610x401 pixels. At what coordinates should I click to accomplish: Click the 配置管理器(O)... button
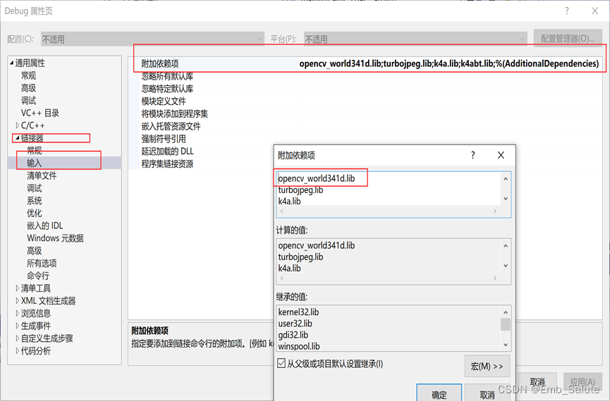[568, 39]
